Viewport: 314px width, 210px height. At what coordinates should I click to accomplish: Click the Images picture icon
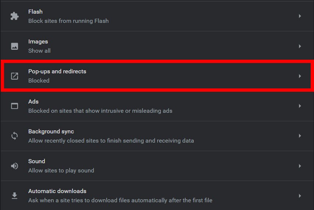point(14,46)
